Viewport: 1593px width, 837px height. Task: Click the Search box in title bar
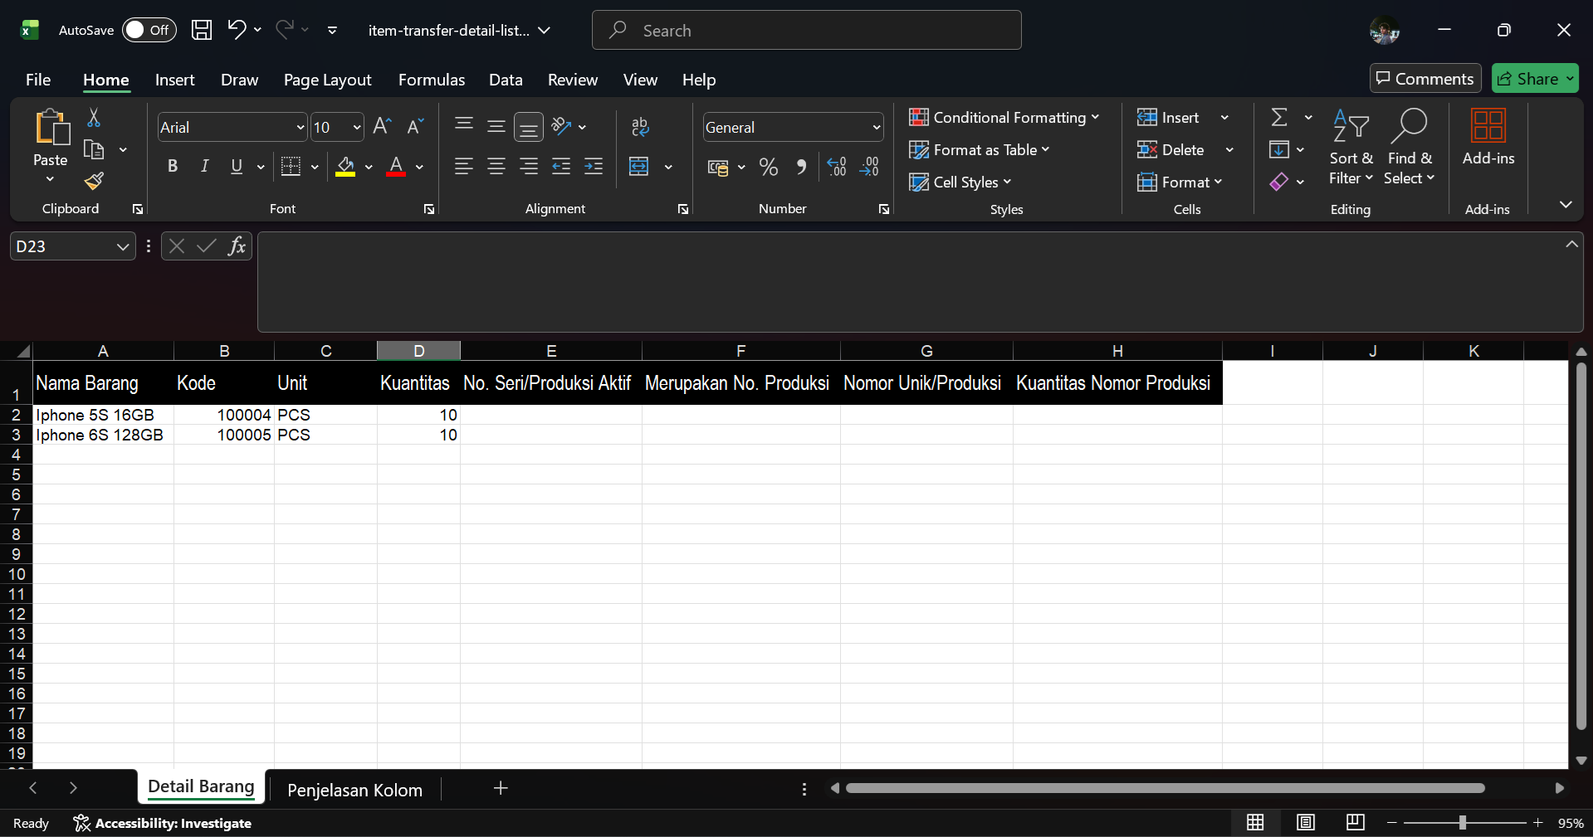[x=806, y=31]
